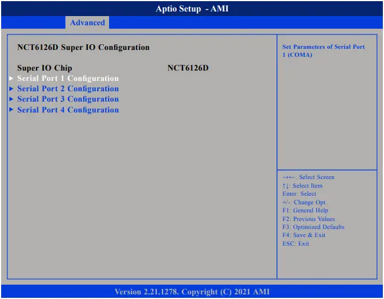Click the arrow beside Serial Port 1 Configuration
Viewport: 384px width, 299px height.
tap(11, 79)
